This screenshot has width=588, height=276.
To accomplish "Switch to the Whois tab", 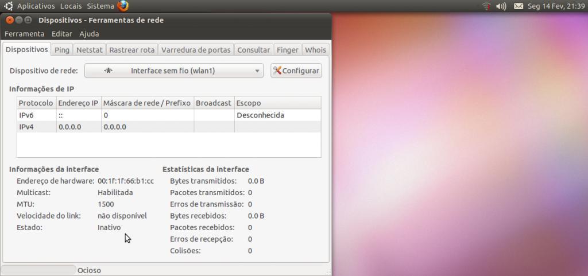I will click(x=315, y=50).
